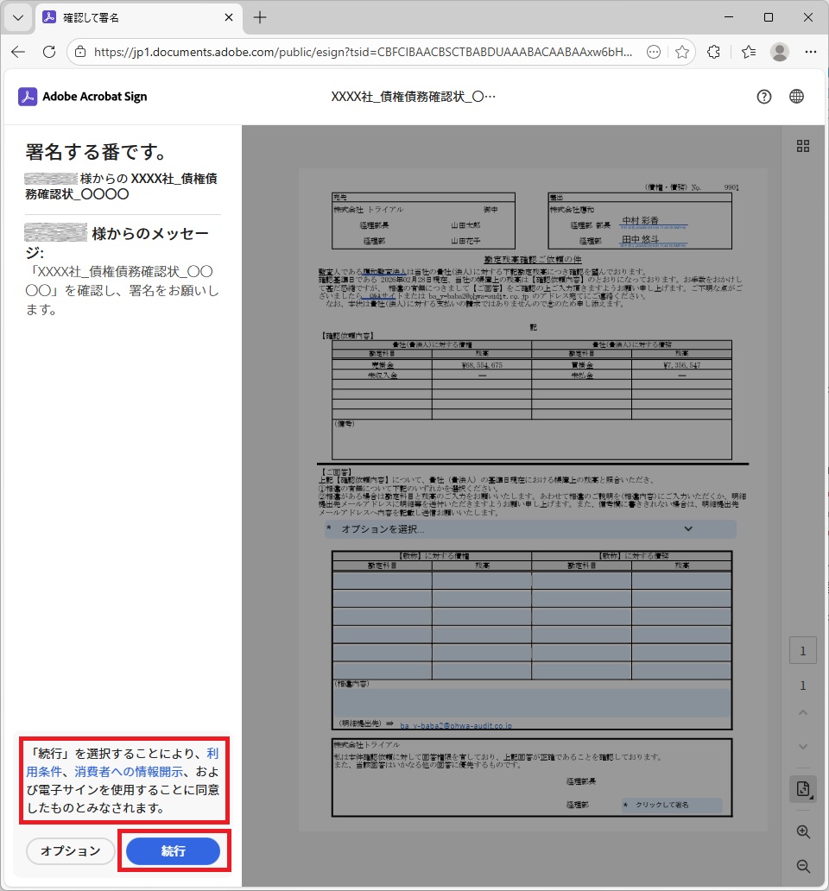Image resolution: width=829 pixels, height=891 pixels.
Task: Click the オプション button
Action: point(71,851)
